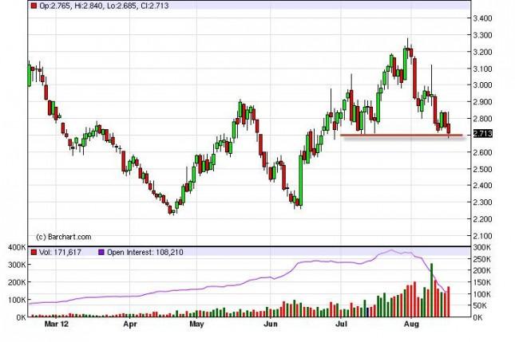Screen dimensions: 515x342
Task: Click the 3.400 price axis label
Action: tap(482, 18)
